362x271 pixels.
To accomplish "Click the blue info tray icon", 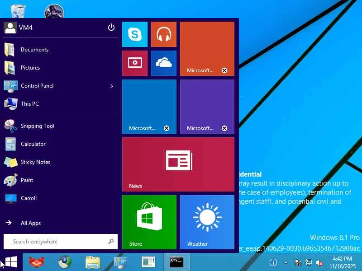I will (273, 262).
